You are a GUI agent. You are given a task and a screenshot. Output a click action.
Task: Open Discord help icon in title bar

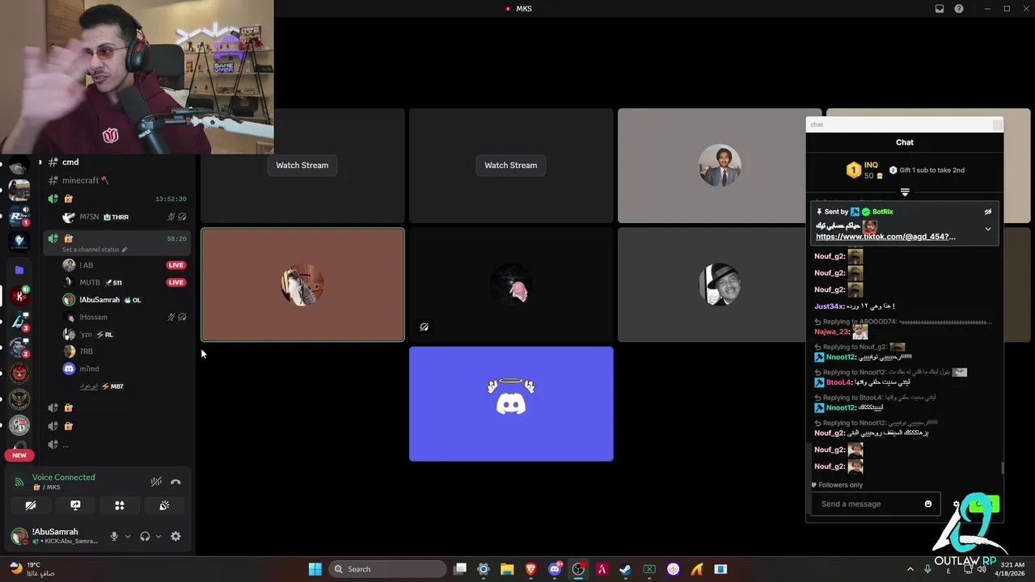[x=959, y=9]
